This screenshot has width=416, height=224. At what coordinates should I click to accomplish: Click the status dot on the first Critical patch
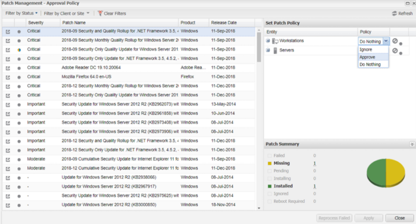tap(19, 32)
